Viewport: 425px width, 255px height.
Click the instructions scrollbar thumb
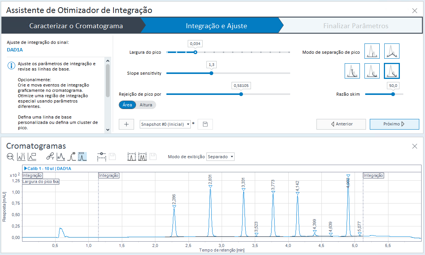108,80
